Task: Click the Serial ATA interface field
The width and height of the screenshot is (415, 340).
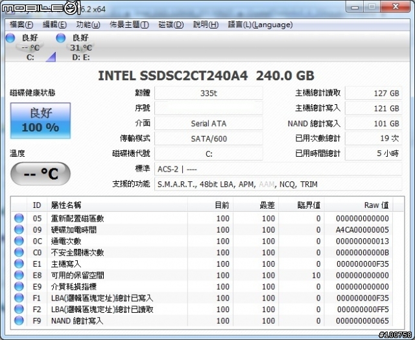Action: [209, 124]
